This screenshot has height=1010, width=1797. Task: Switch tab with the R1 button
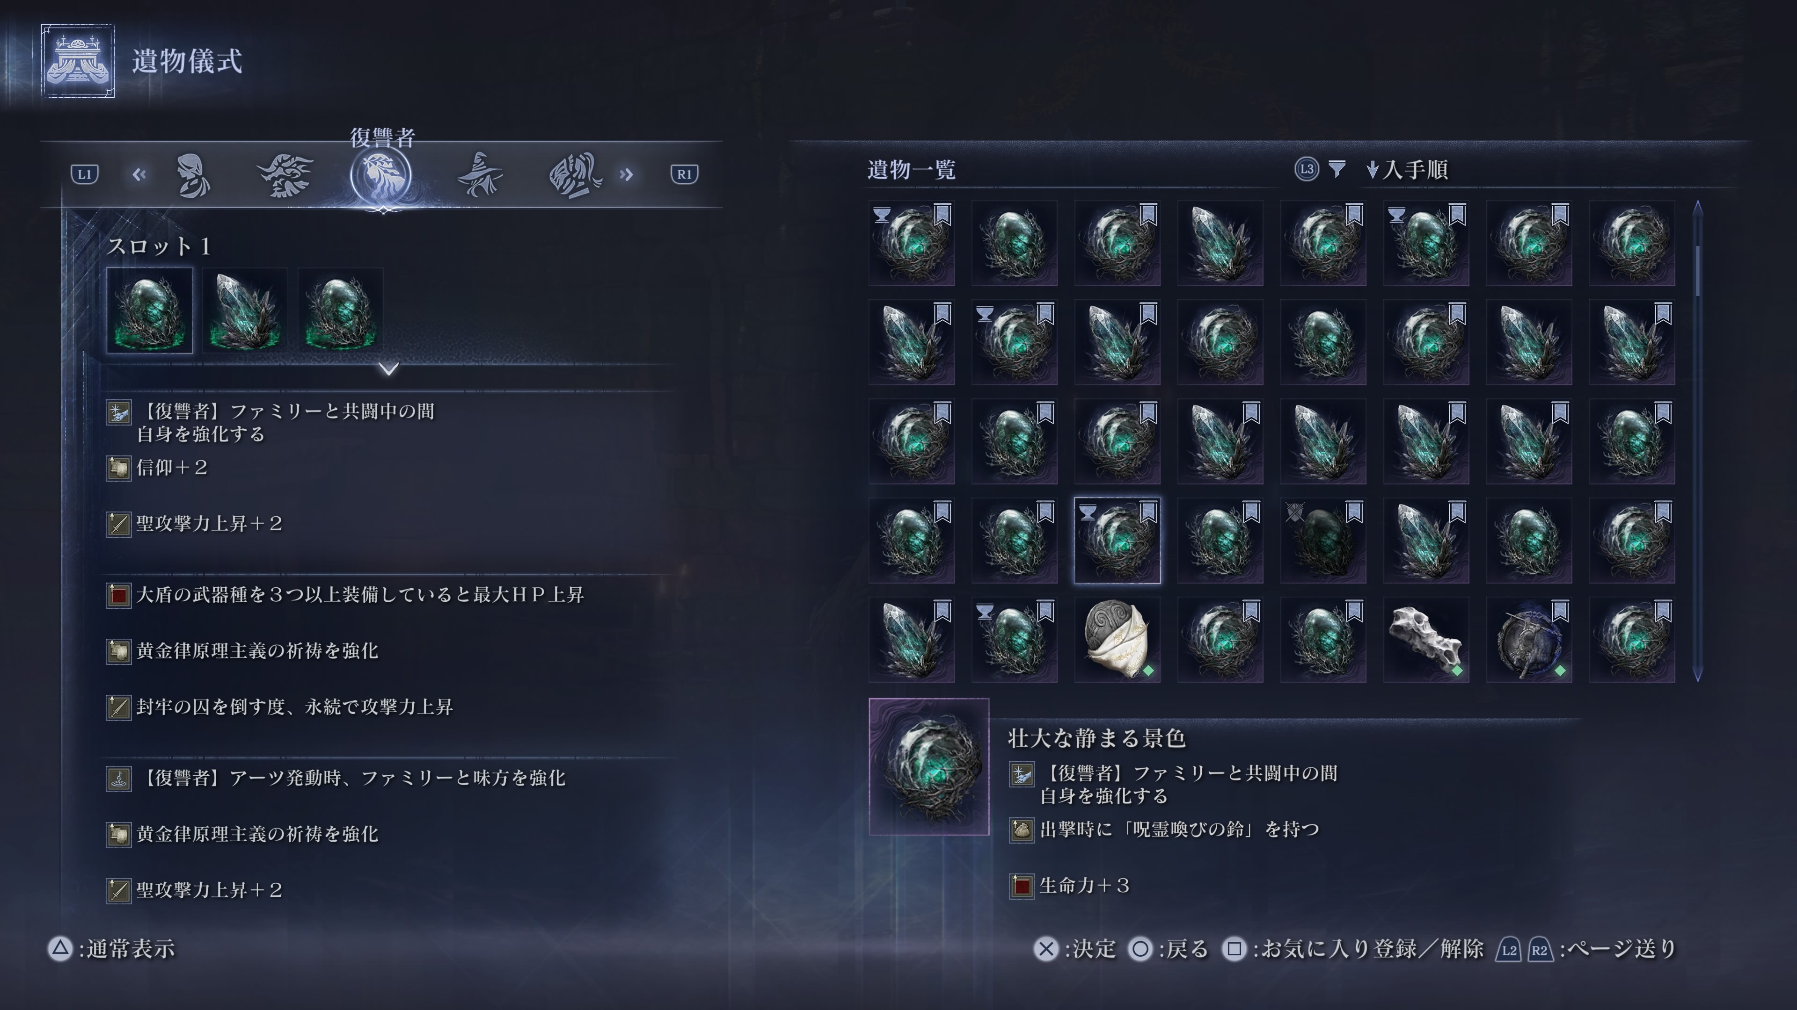pyautogui.click(x=684, y=174)
